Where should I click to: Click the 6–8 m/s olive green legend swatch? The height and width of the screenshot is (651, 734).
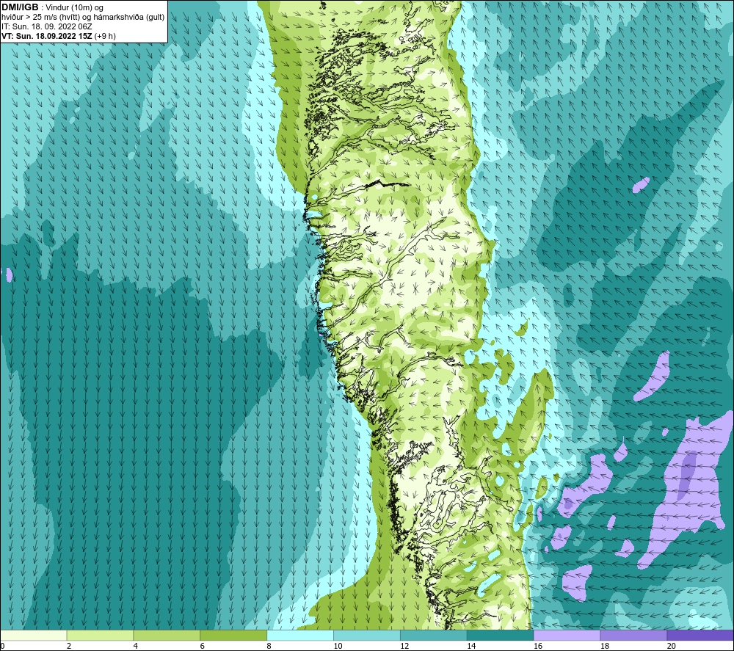click(233, 635)
